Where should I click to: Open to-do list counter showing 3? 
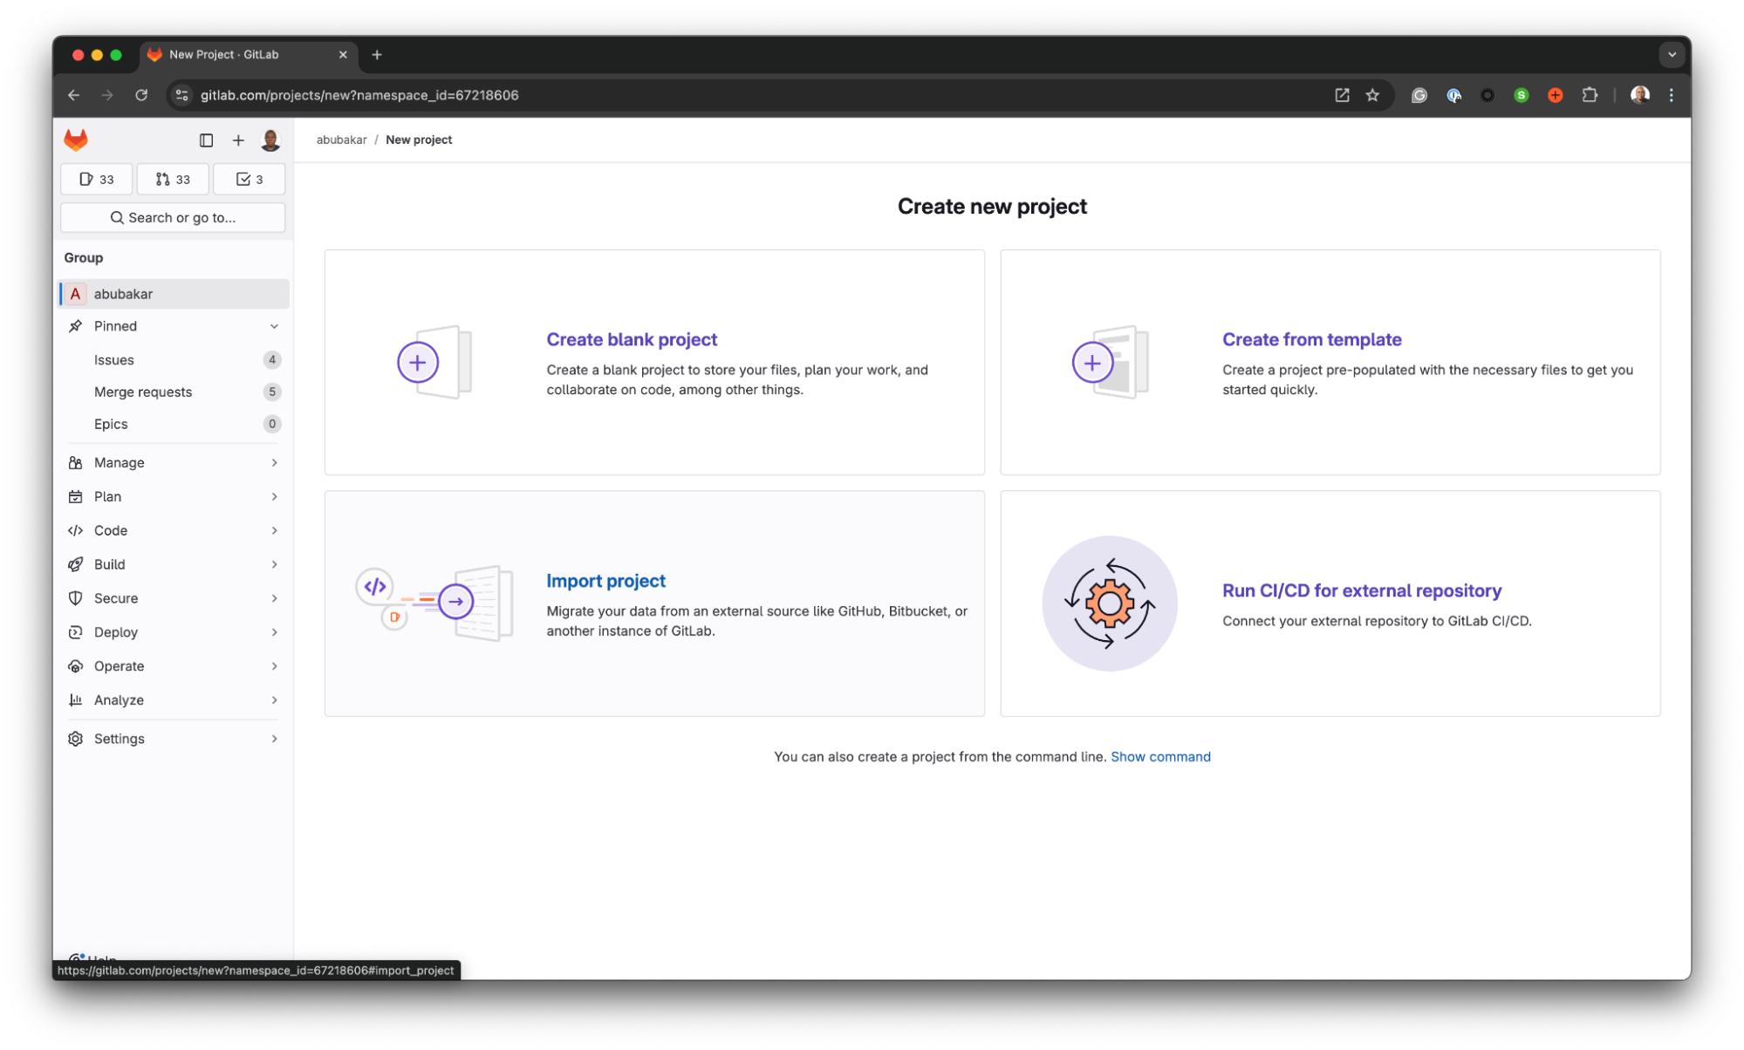pos(250,179)
